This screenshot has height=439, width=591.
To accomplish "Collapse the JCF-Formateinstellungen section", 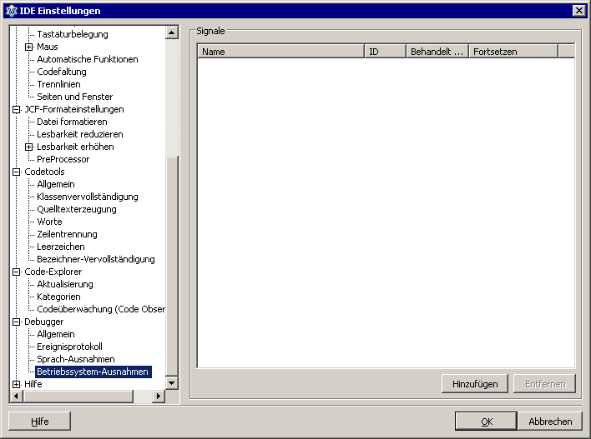I will [x=16, y=110].
